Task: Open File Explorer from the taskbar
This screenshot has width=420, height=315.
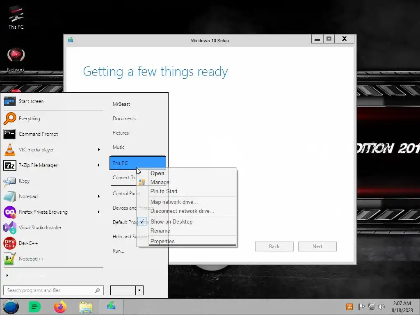Action: coord(86,307)
